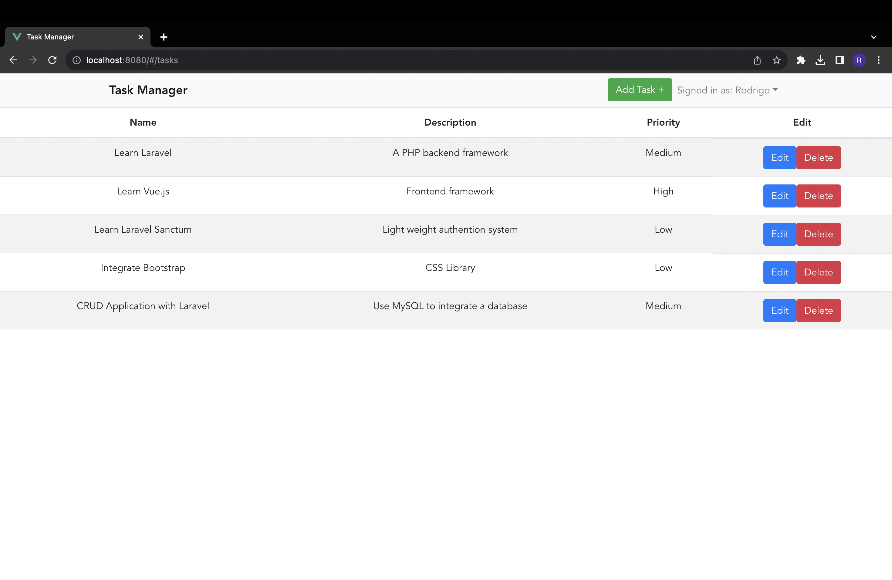Open the browser extensions puzzle icon
892x580 pixels.
[801, 60]
